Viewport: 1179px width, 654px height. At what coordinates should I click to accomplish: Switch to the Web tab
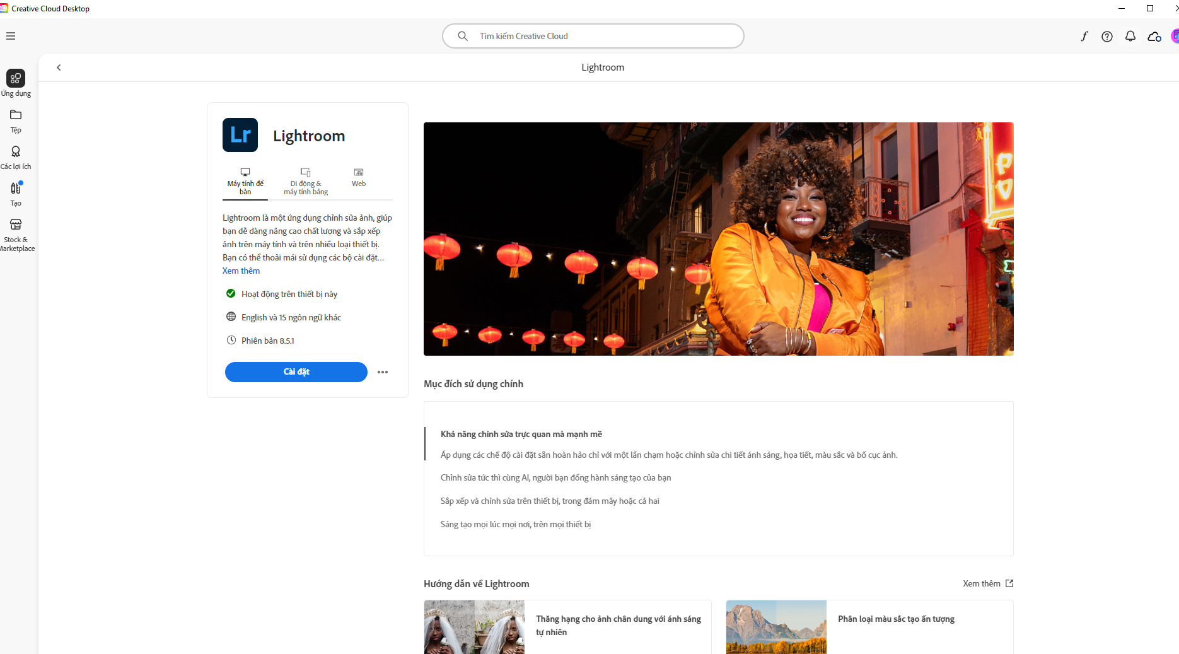[359, 177]
